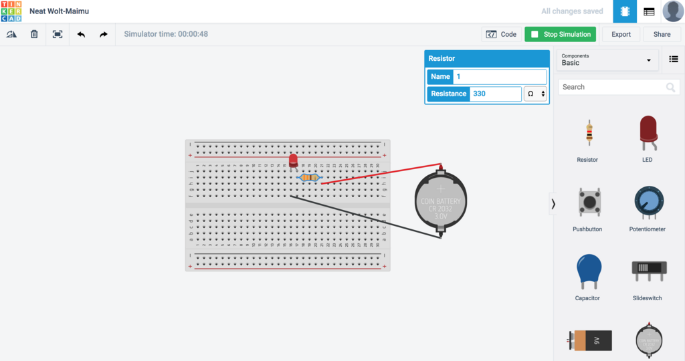Edit the Resistance value field
This screenshot has width=685, height=361.
pyautogui.click(x=496, y=94)
